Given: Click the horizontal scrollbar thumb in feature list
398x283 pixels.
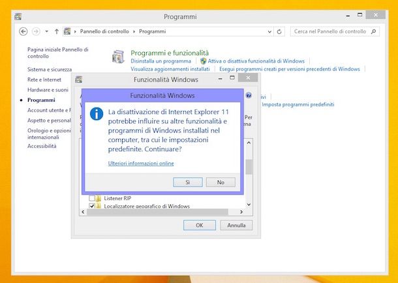Looking at the screenshot, I should (158, 212).
